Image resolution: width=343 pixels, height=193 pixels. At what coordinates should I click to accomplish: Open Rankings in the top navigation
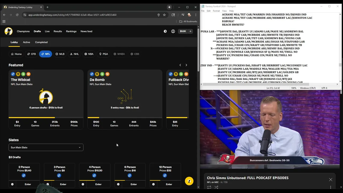click(71, 31)
